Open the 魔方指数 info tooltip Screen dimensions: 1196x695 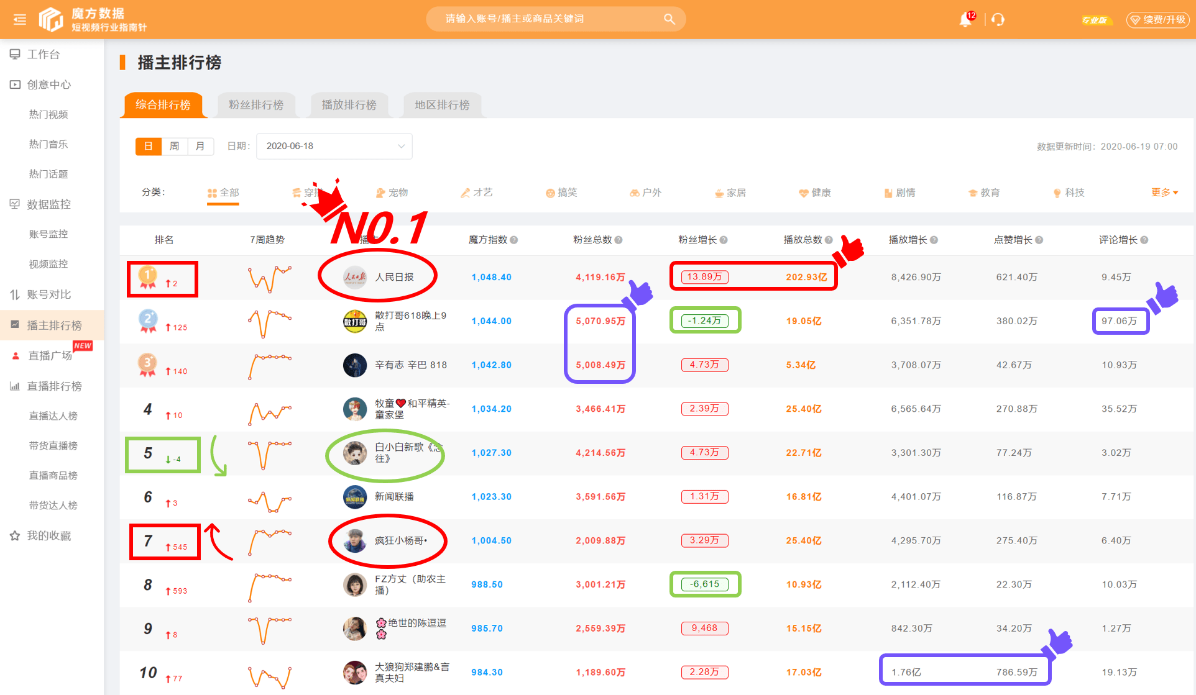pyautogui.click(x=515, y=240)
